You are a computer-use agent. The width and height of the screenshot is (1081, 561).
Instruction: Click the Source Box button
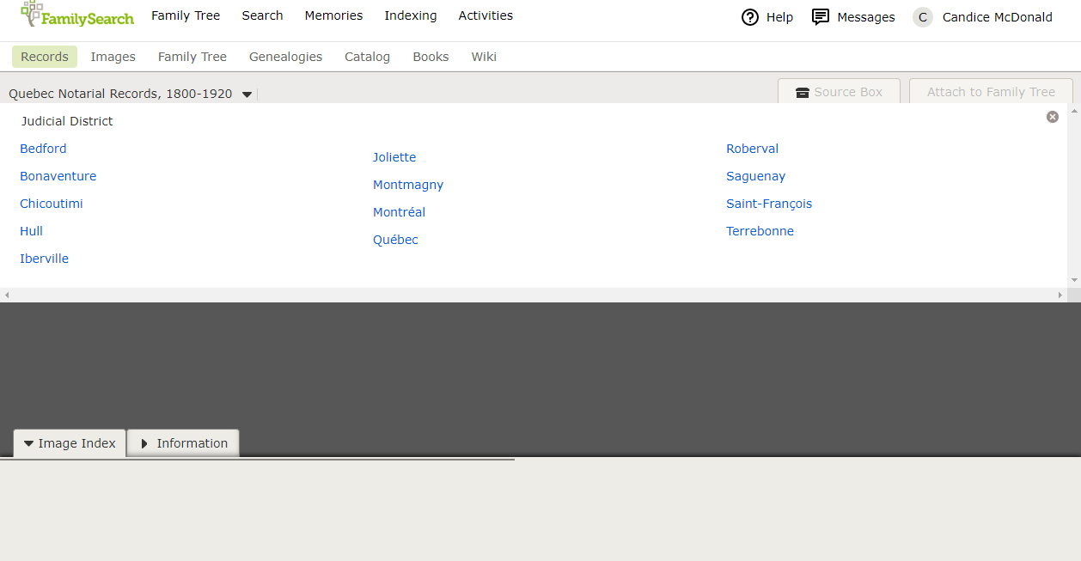(x=839, y=92)
